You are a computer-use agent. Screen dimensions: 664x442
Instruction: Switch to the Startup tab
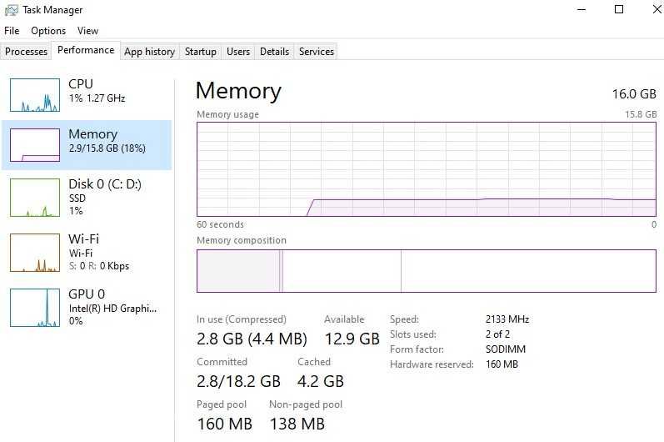point(200,51)
